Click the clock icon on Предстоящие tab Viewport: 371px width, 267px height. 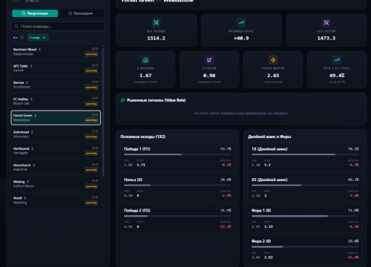(x=24, y=13)
